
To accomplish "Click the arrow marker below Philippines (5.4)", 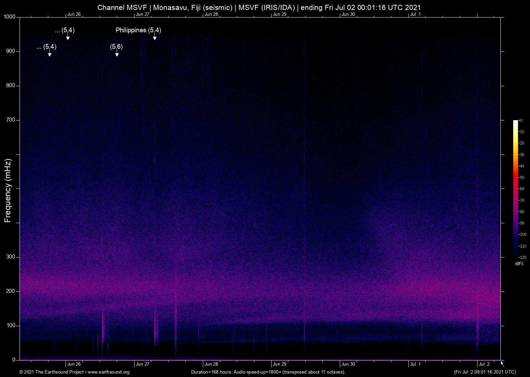I will click(x=155, y=38).
